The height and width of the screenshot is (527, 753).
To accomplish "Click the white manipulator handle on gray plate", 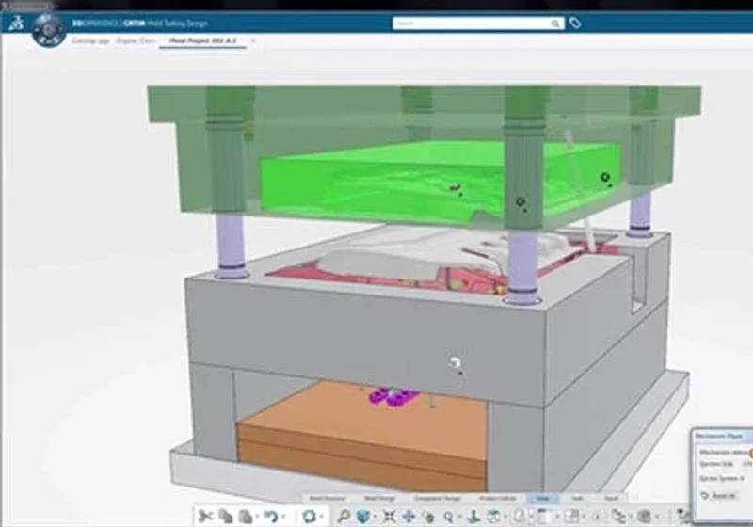I will click(455, 363).
